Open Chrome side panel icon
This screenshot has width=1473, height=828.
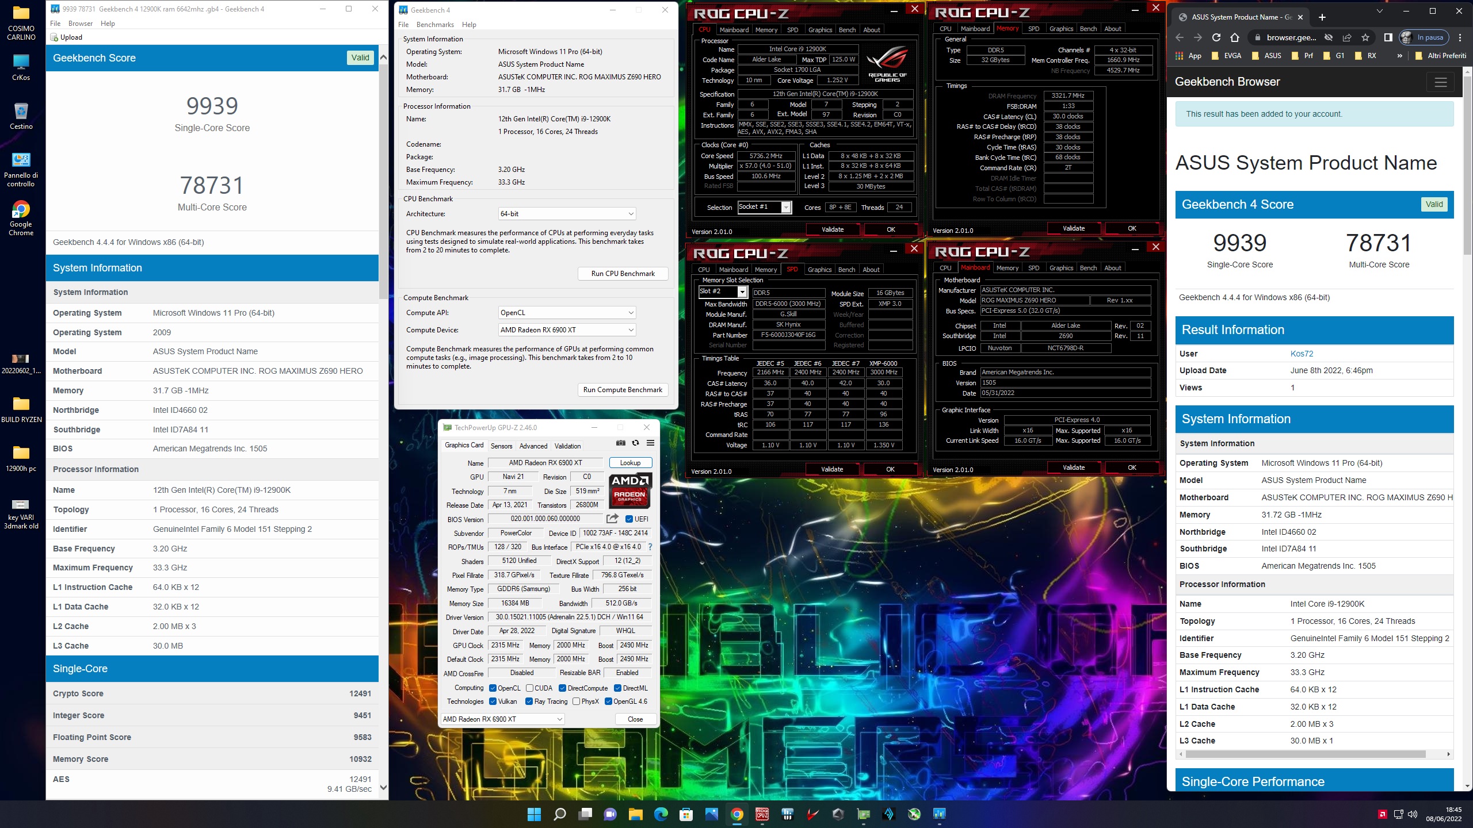click(1388, 37)
